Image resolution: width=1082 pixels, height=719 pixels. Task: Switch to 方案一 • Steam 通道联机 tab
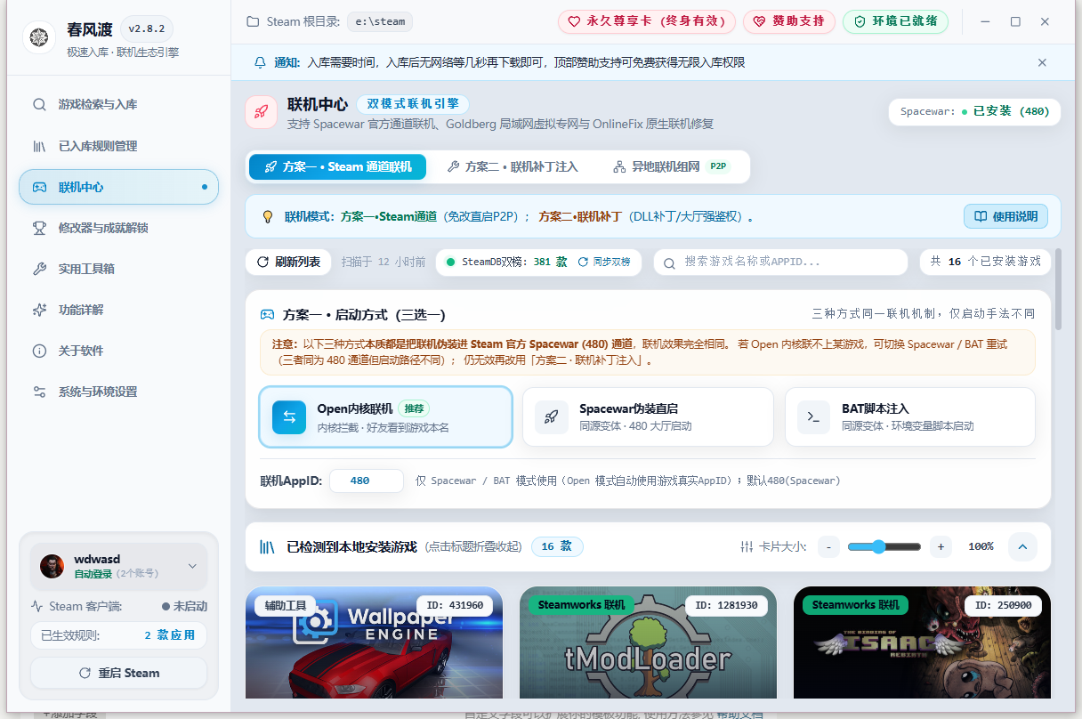338,166
